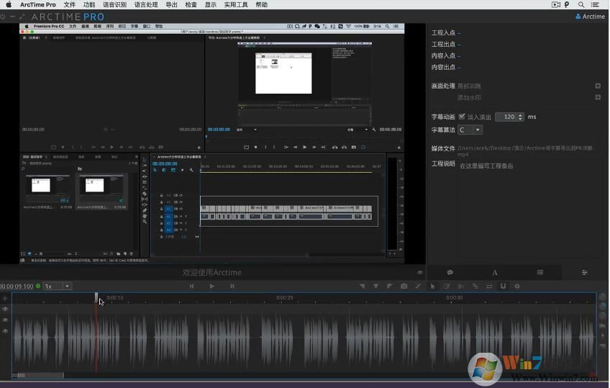Click the camera snapshot icon in the timeline toolbar
Screen dimensions: 610x388
pyautogui.click(x=404, y=287)
